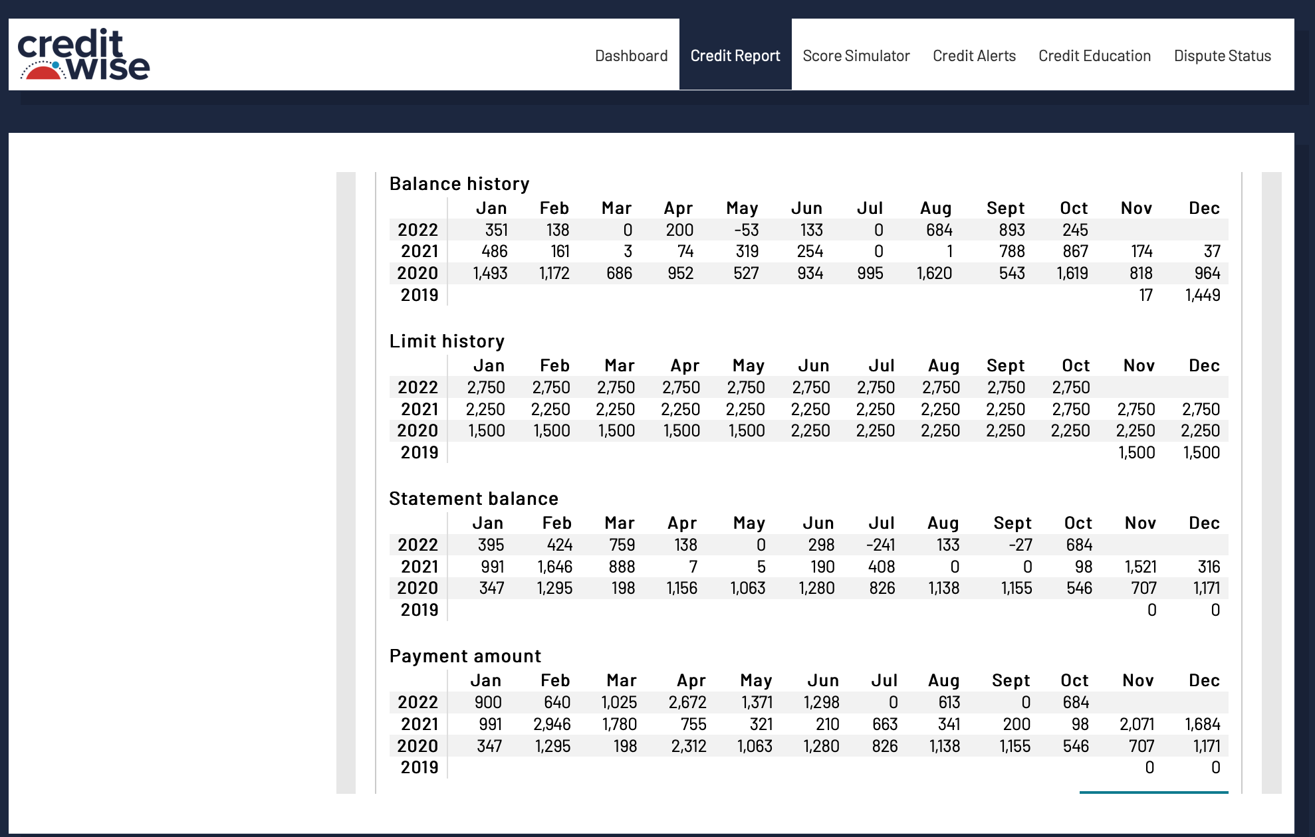This screenshot has height=837, width=1315.
Task: Select payment 2,312 for Apr 2020
Action: [x=689, y=746]
